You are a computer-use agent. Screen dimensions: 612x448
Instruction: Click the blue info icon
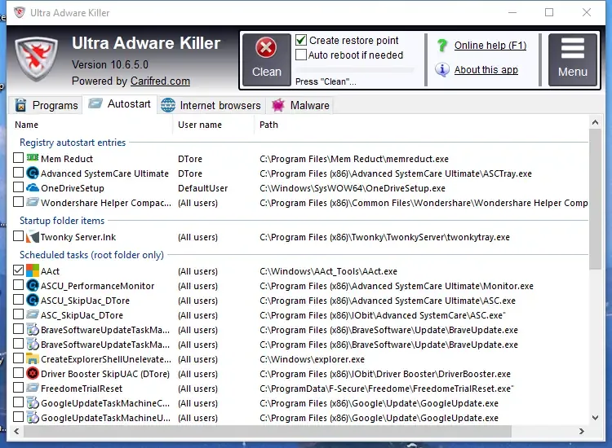point(441,70)
